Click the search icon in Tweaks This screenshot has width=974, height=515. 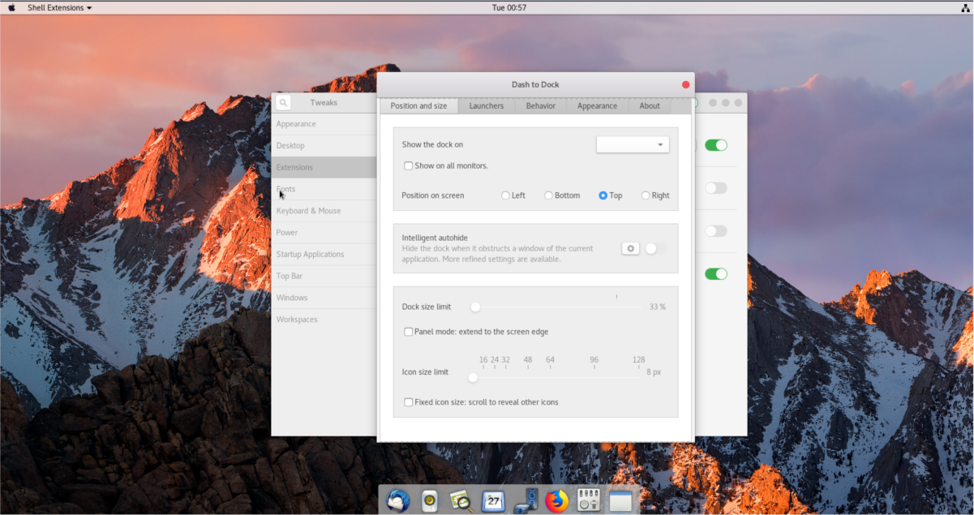tap(283, 102)
